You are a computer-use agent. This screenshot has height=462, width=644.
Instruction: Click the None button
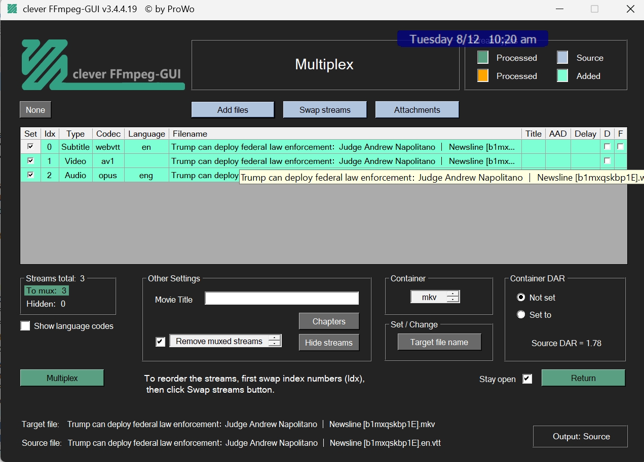(35, 110)
